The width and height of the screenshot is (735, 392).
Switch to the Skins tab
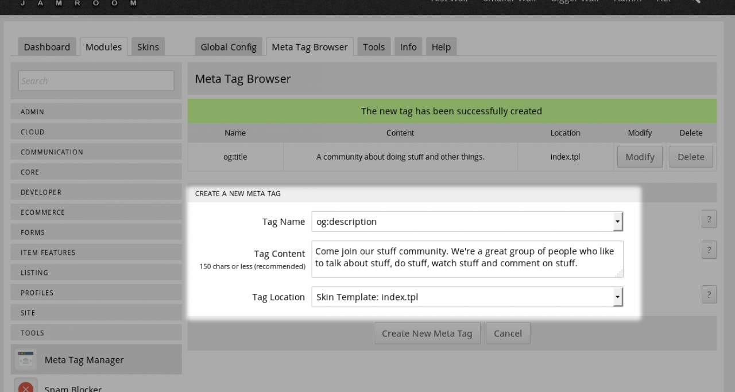click(x=148, y=47)
